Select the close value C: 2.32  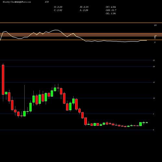tap(58, 10)
